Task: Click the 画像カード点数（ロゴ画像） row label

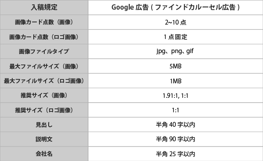Action: [x=44, y=37]
